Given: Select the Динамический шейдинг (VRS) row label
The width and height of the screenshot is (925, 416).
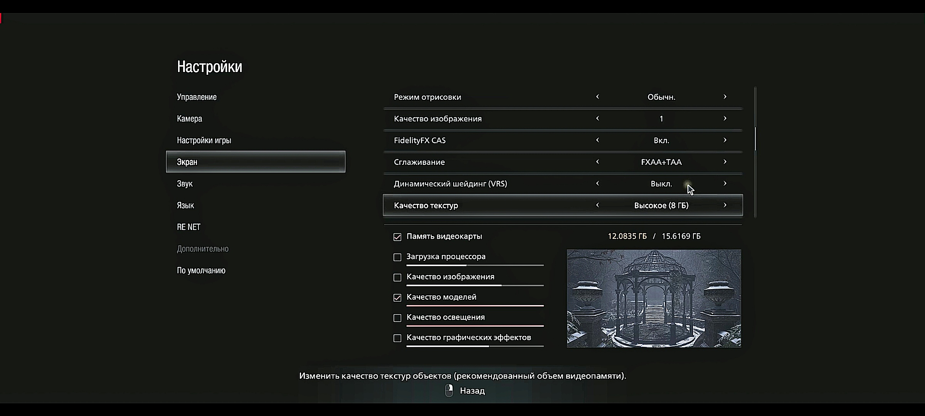Looking at the screenshot, I should (451, 184).
